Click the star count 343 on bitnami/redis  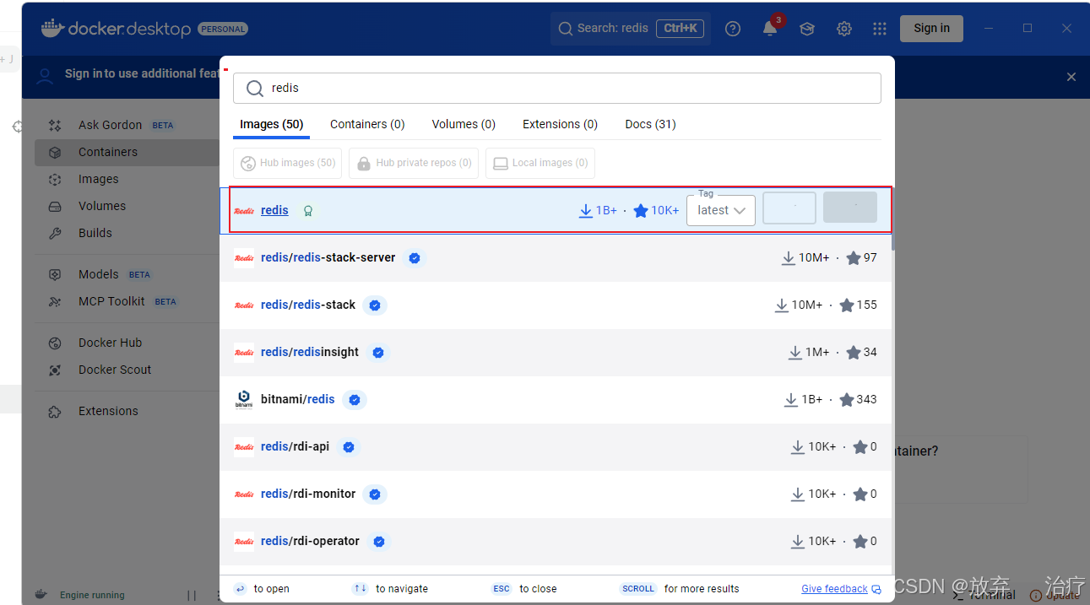point(866,399)
